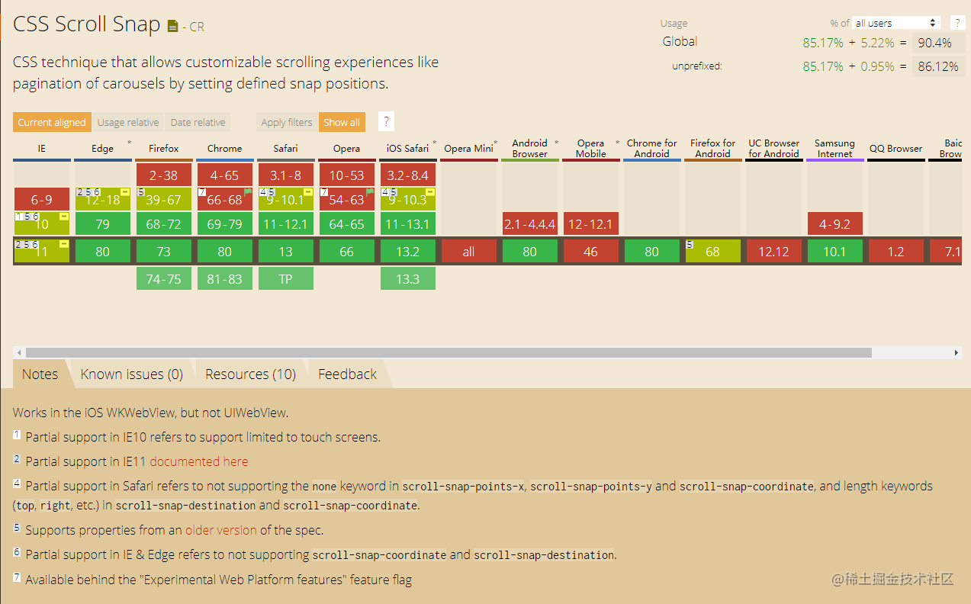Click the Firefox column header

tap(164, 149)
